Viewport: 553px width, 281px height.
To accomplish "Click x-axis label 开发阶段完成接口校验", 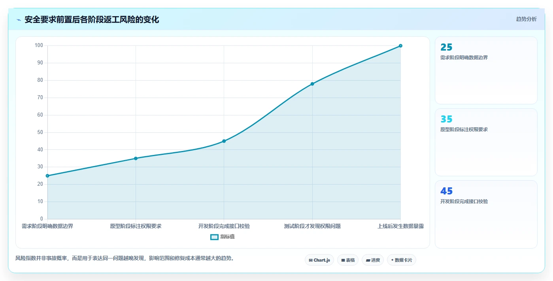I will tap(224, 226).
